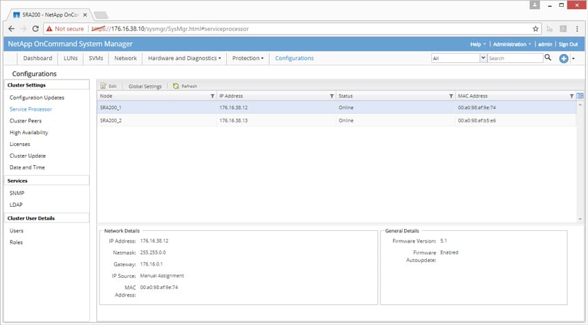Bookmark page with the star icon
Viewport: 588px width, 325px height.
(x=535, y=29)
